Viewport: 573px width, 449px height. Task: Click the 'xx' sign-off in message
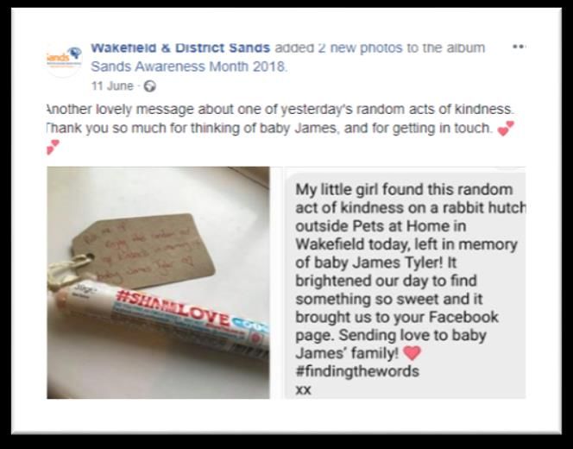pos(303,389)
